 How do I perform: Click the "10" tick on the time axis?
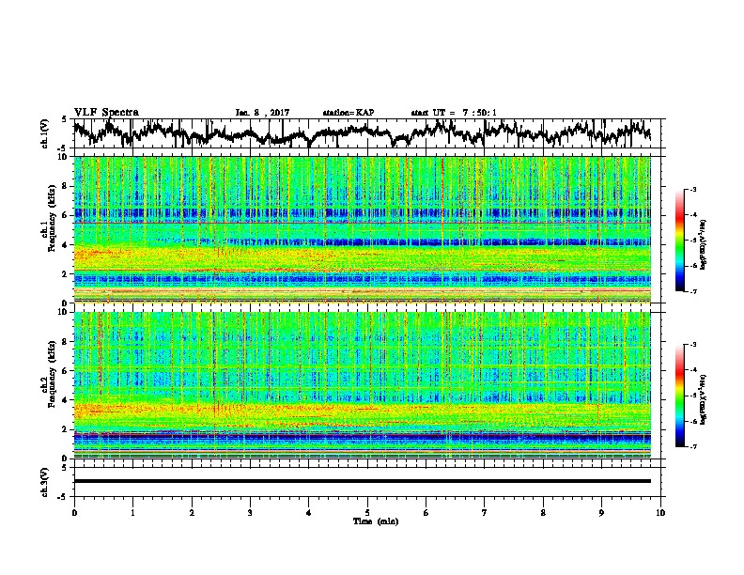point(660,513)
